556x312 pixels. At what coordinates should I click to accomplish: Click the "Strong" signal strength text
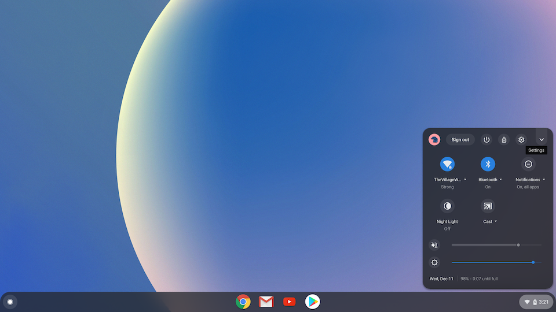tap(447, 187)
